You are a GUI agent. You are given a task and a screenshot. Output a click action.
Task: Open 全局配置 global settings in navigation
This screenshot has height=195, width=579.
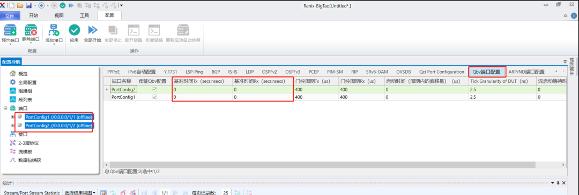(27, 82)
